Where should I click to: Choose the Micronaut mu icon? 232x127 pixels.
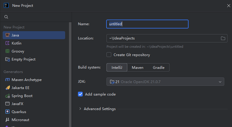[x=7, y=120]
